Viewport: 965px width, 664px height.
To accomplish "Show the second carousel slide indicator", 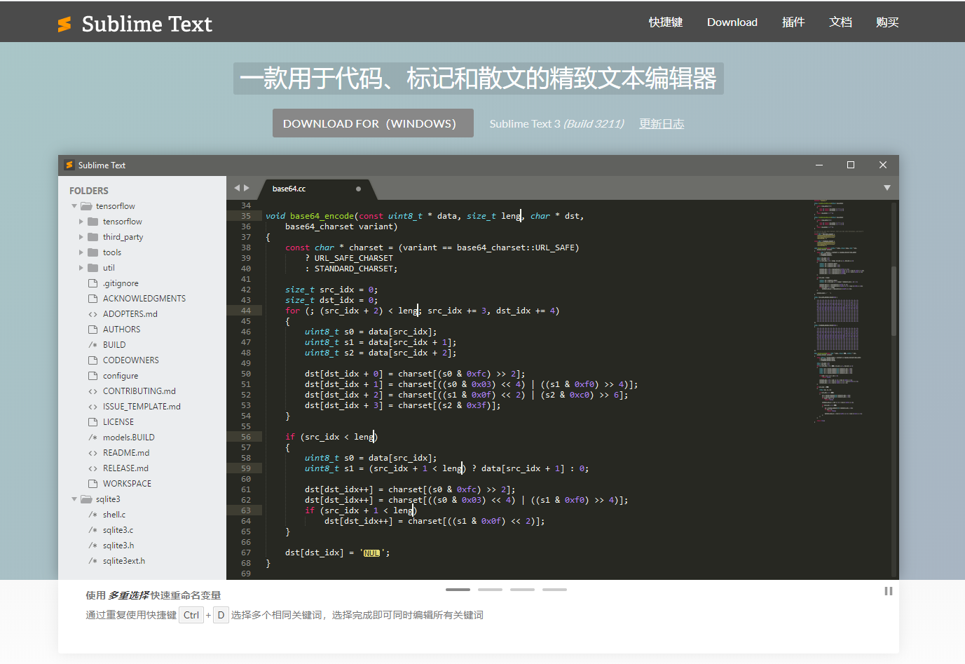I will (490, 590).
